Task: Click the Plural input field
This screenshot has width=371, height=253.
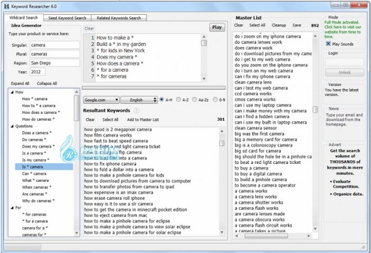Action: point(55,54)
